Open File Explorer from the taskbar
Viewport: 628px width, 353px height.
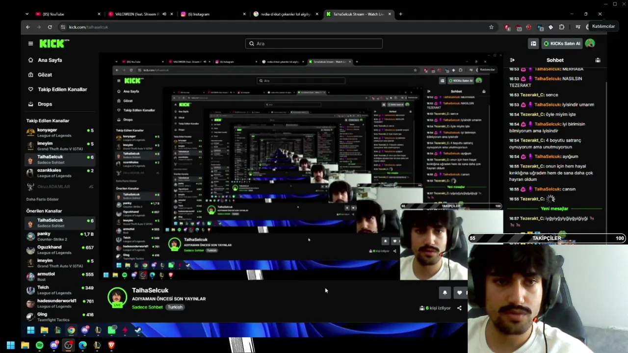tap(25, 346)
